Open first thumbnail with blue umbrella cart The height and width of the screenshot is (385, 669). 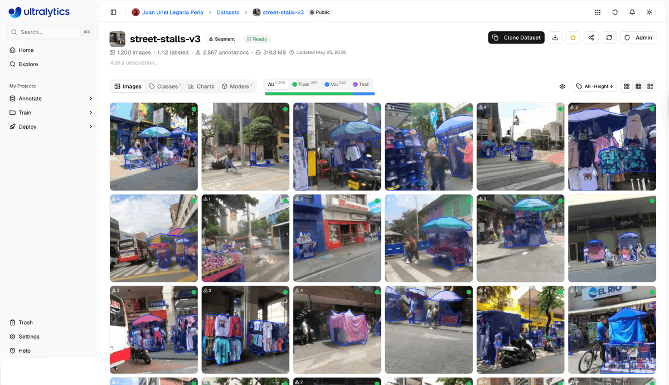pyautogui.click(x=154, y=147)
